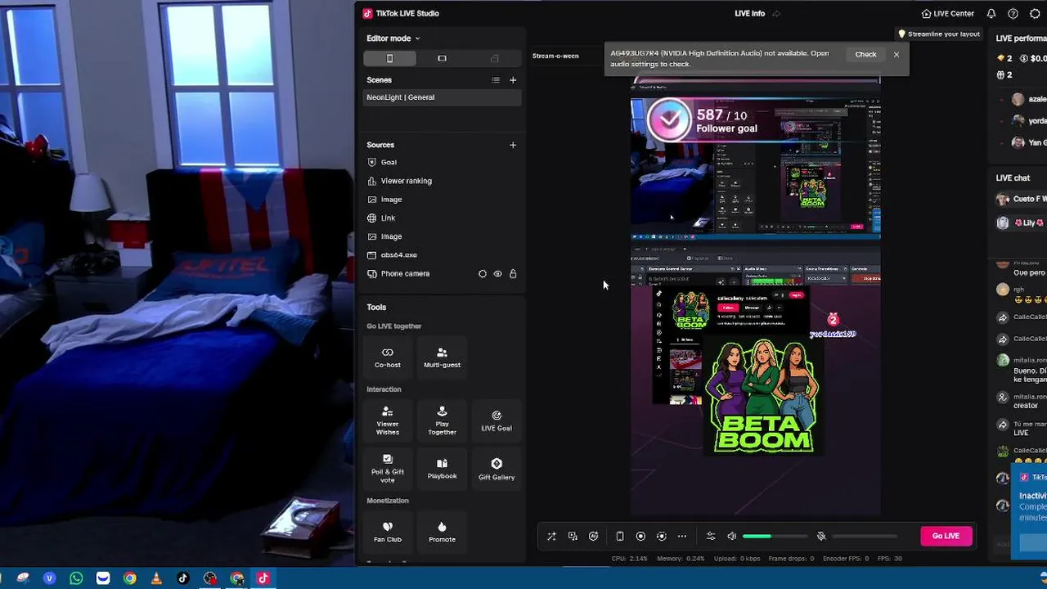
Task: Open OBS Studio from taskbar
Action: [210, 578]
